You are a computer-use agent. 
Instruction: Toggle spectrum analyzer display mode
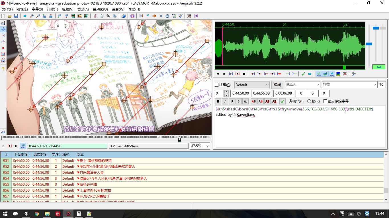click(x=338, y=74)
